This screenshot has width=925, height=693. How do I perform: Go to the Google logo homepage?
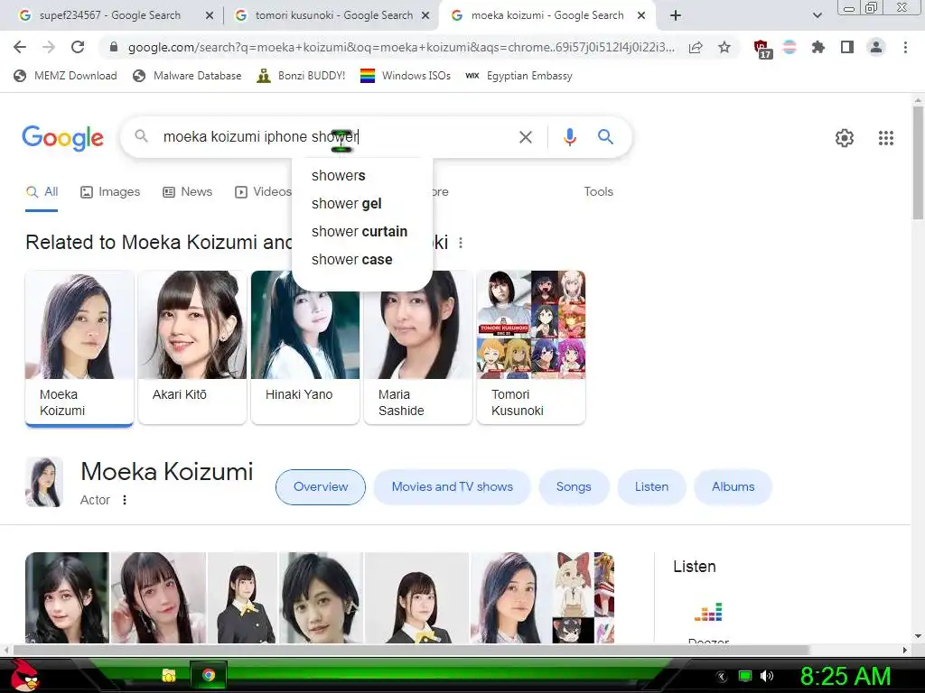click(x=63, y=138)
